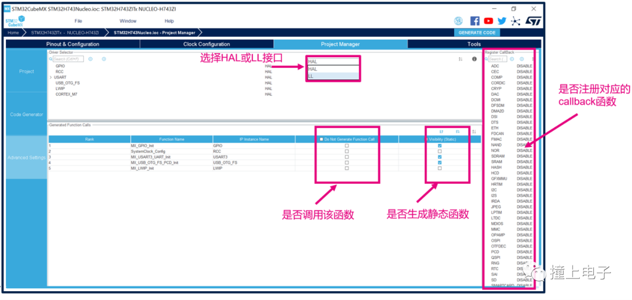The image size is (632, 300).
Task: Click the Rank column header
Action: [x=89, y=139]
